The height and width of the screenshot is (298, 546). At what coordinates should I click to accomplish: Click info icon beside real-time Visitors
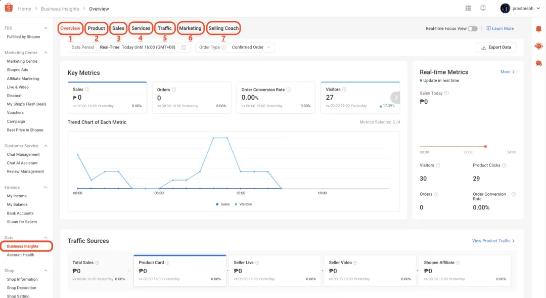[438, 165]
